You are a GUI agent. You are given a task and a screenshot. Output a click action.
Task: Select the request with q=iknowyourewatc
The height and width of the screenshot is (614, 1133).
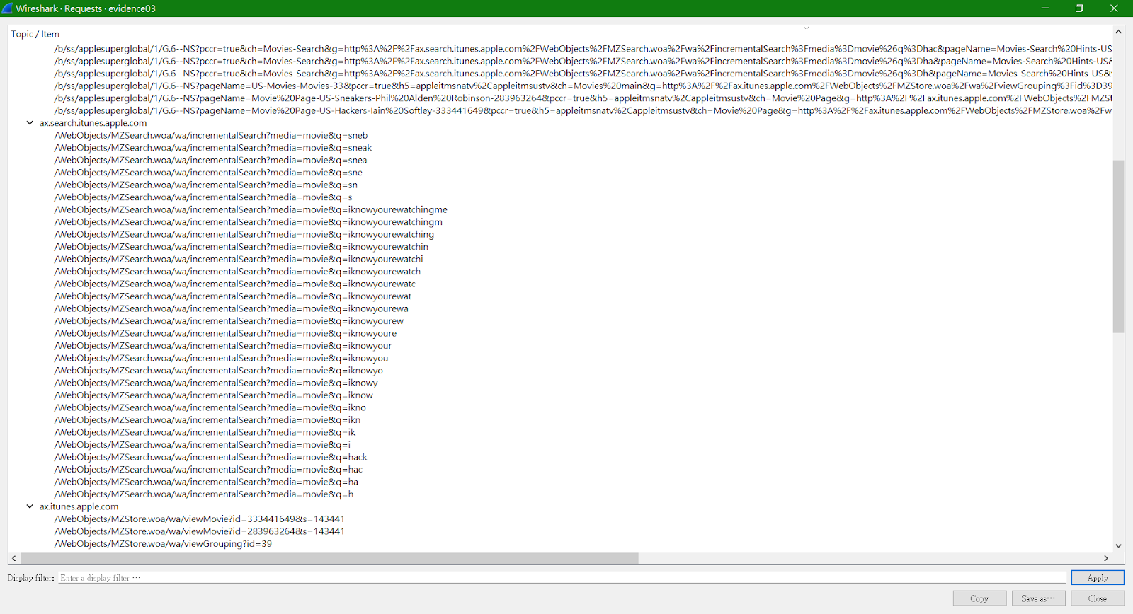[235, 284]
